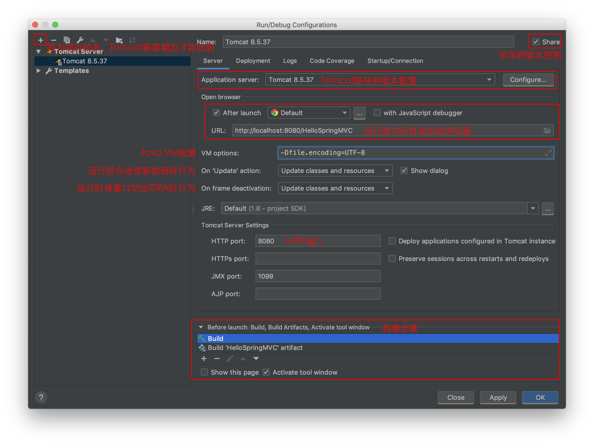The width and height of the screenshot is (594, 446).
Task: Expand the Templates tree node
Action: pyautogui.click(x=38, y=71)
